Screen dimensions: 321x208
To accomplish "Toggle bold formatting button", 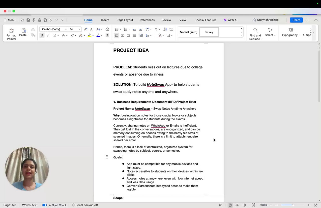I will pos(42,35).
